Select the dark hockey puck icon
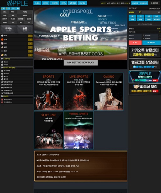 (2, 51)
